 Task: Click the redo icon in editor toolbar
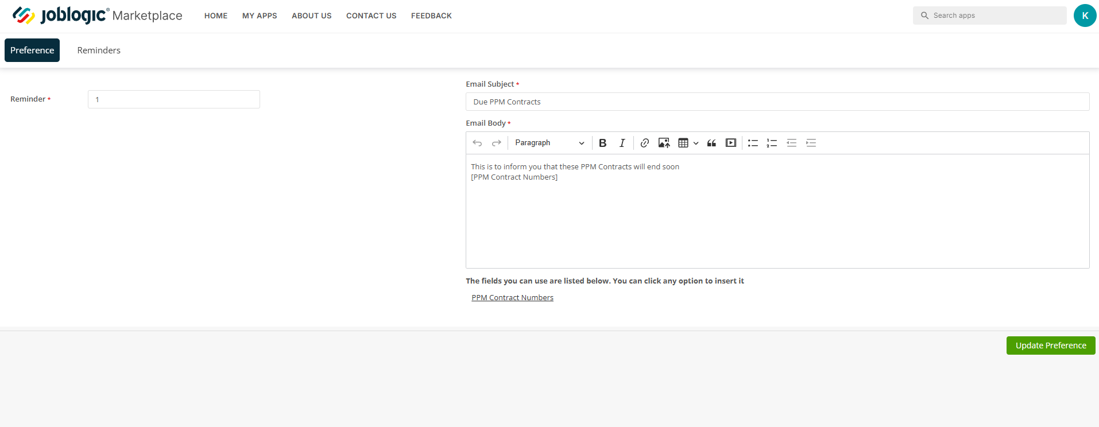click(x=497, y=143)
